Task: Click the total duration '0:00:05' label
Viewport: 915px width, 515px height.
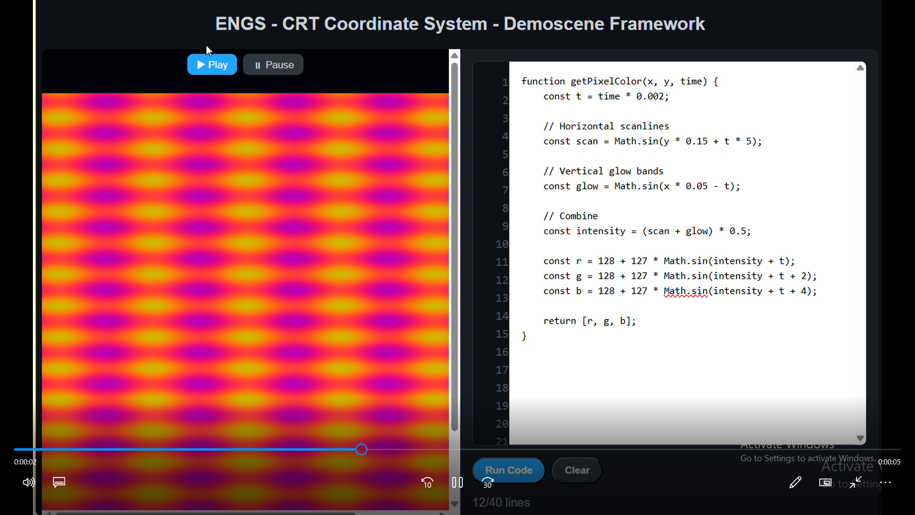Action: [x=889, y=462]
